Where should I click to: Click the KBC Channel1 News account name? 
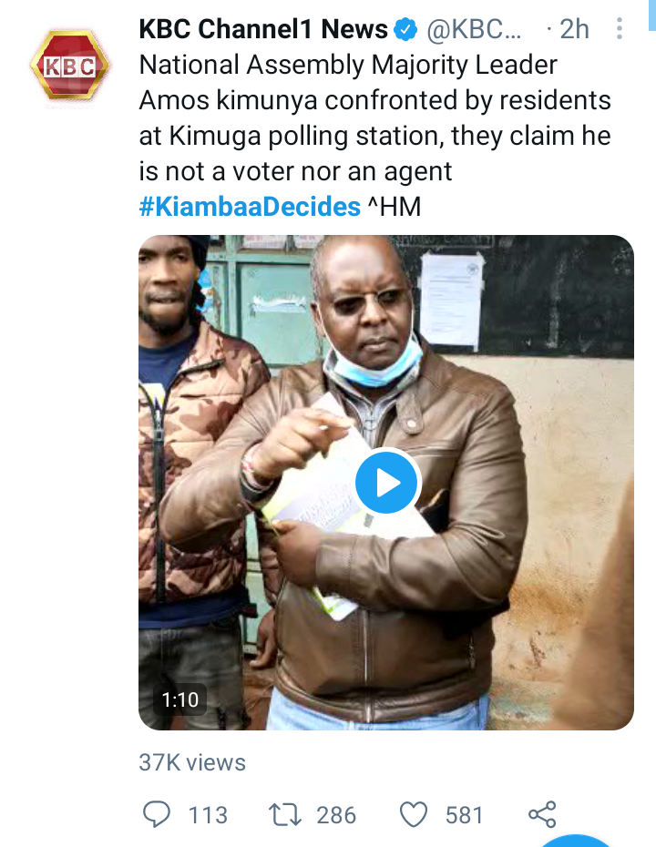coord(263,30)
